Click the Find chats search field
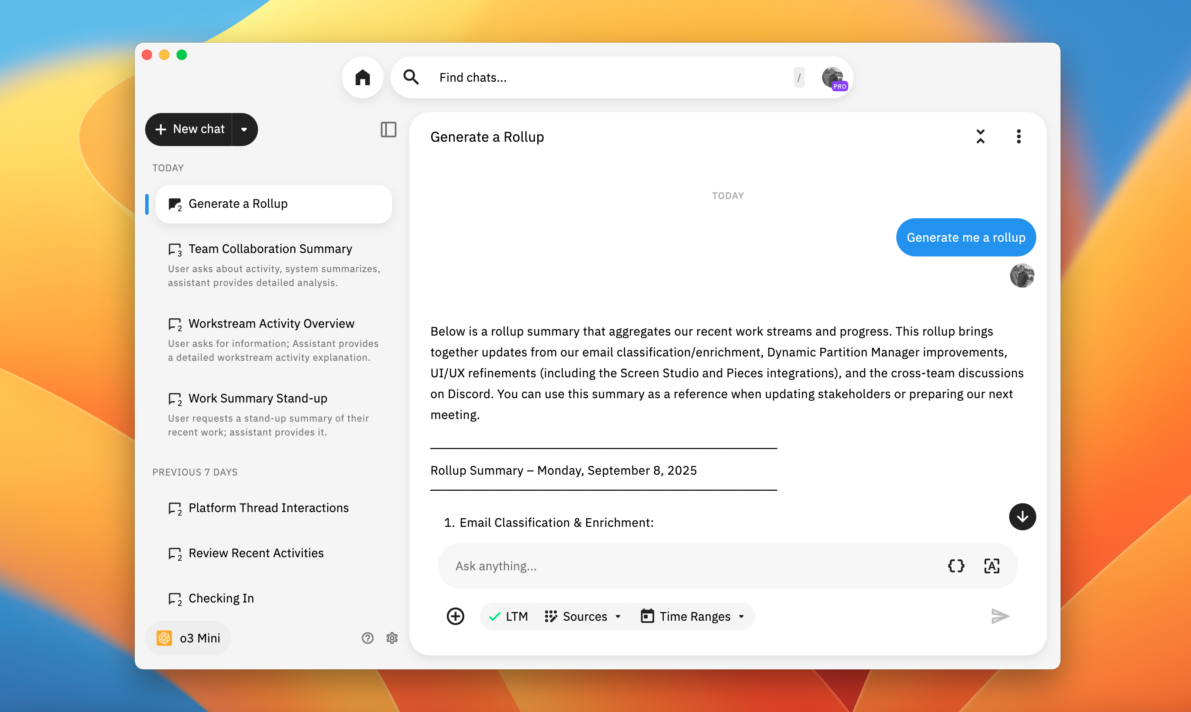This screenshot has width=1191, height=712. [x=609, y=77]
